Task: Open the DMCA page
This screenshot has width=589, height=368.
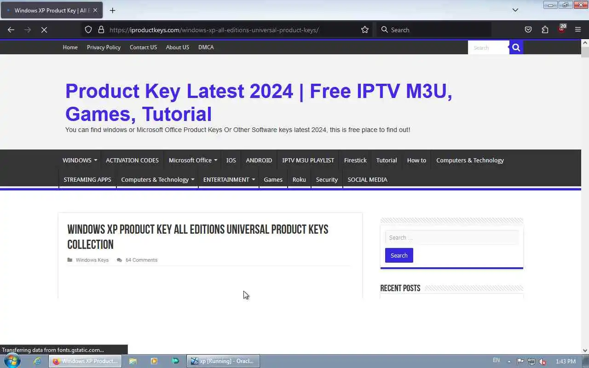Action: 206,47
